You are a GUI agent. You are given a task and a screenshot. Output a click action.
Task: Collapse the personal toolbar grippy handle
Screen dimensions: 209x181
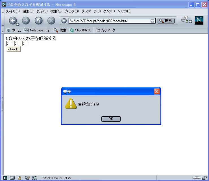click(3, 31)
